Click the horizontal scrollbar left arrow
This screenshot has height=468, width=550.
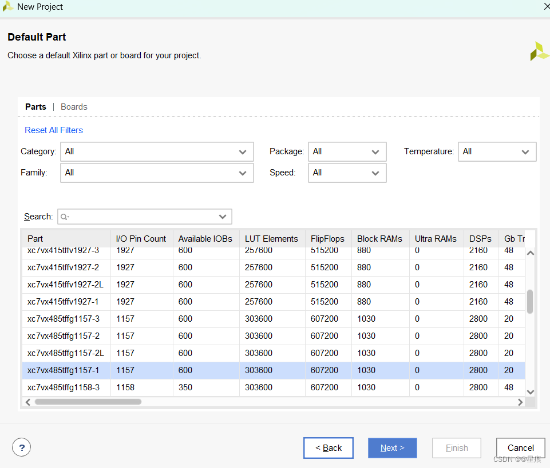click(28, 402)
